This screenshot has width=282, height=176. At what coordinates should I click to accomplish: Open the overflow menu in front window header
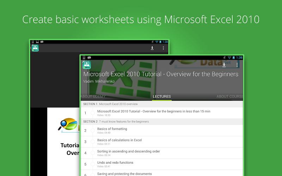237,65
